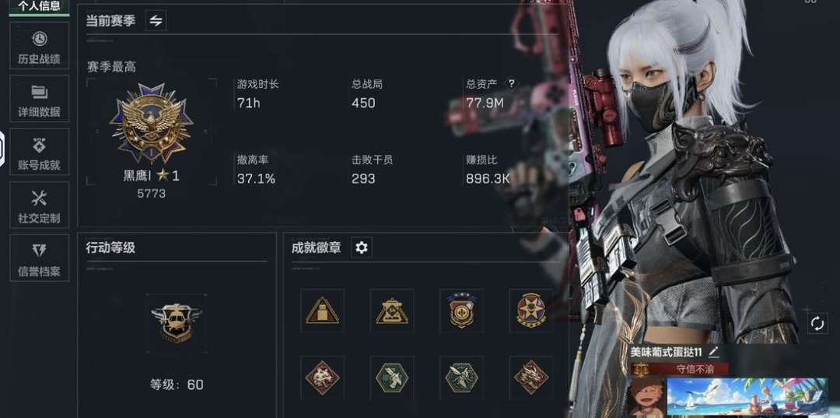This screenshot has height=418, width=840.
Task: Switch to the 个人信息 tab
Action: [39, 8]
